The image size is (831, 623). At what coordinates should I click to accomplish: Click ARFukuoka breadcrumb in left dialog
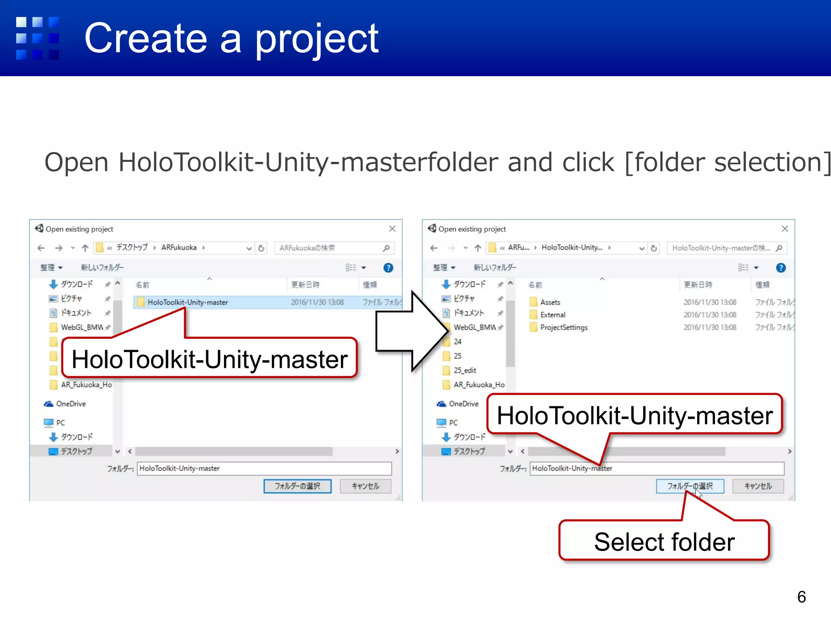tap(179, 247)
